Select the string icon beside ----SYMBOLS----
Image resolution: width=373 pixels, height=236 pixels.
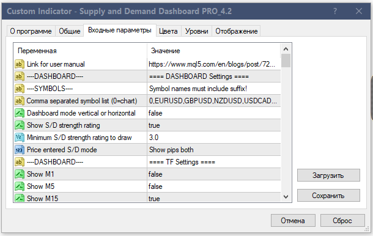click(20, 89)
